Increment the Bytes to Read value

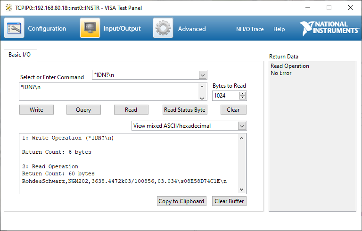pos(242,93)
